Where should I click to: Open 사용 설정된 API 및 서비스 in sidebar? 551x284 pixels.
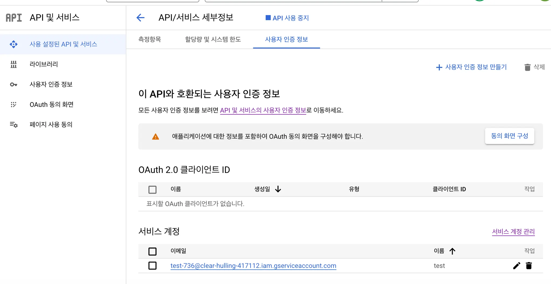[63, 44]
